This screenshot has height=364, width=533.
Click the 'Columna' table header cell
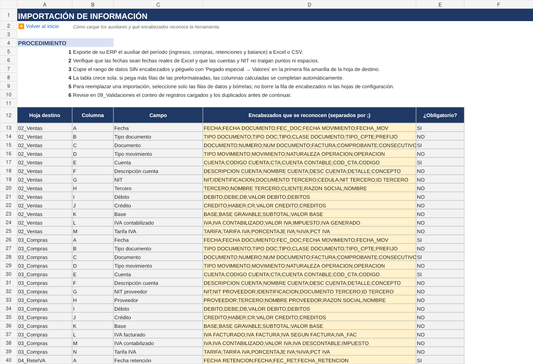[93, 115]
